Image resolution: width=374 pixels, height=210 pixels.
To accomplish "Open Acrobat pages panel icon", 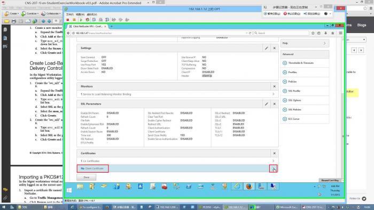I will coord(5,29).
